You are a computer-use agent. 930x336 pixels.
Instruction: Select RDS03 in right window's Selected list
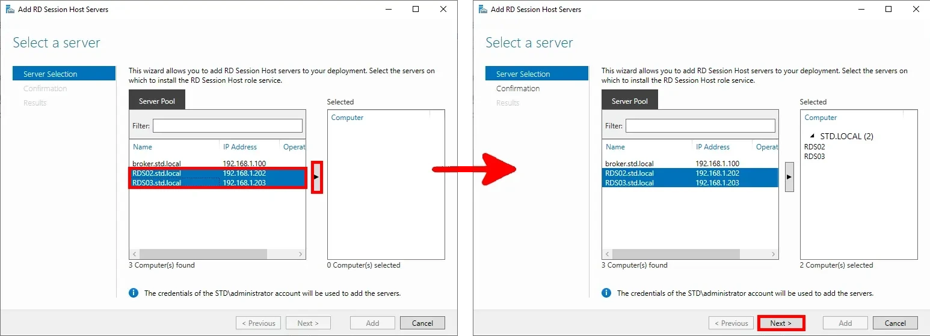[x=815, y=156]
